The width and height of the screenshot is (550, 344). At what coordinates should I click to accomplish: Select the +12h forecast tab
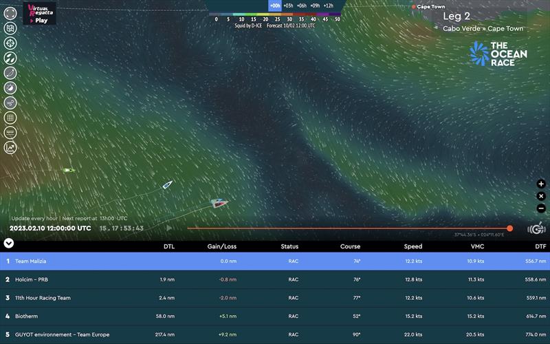[329, 6]
